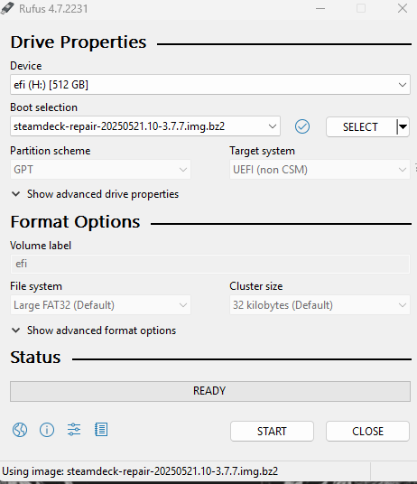This screenshot has height=484, width=417.
Task: Open the Device dropdown efi (H:)
Action: point(210,85)
